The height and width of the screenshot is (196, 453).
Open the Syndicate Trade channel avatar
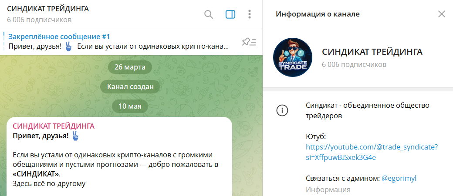click(293, 57)
